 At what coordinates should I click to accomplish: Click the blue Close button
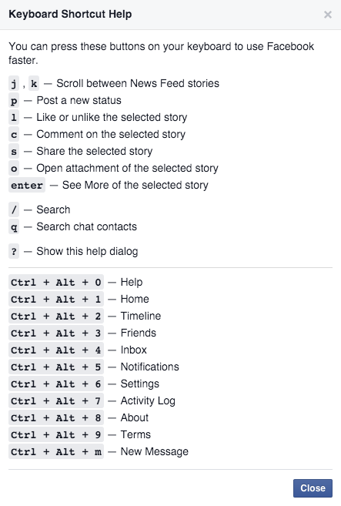coord(313,488)
